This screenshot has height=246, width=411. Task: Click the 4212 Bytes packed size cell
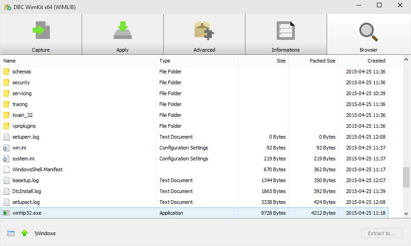pos(323,213)
